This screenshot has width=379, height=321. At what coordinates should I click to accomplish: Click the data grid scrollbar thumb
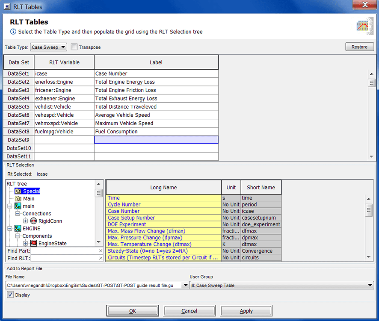tap(371, 83)
